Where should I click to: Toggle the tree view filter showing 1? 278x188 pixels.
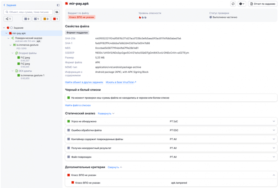click(8, 19)
